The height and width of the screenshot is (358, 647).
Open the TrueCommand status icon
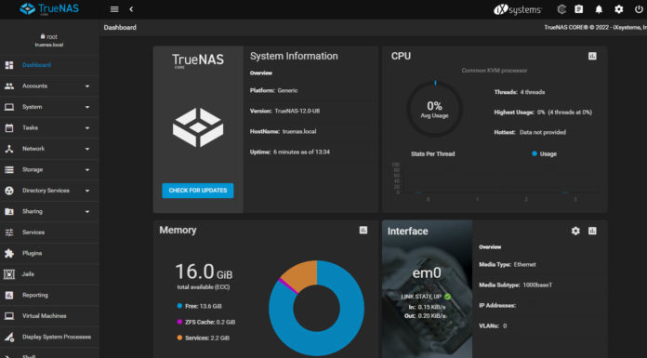[561, 9]
